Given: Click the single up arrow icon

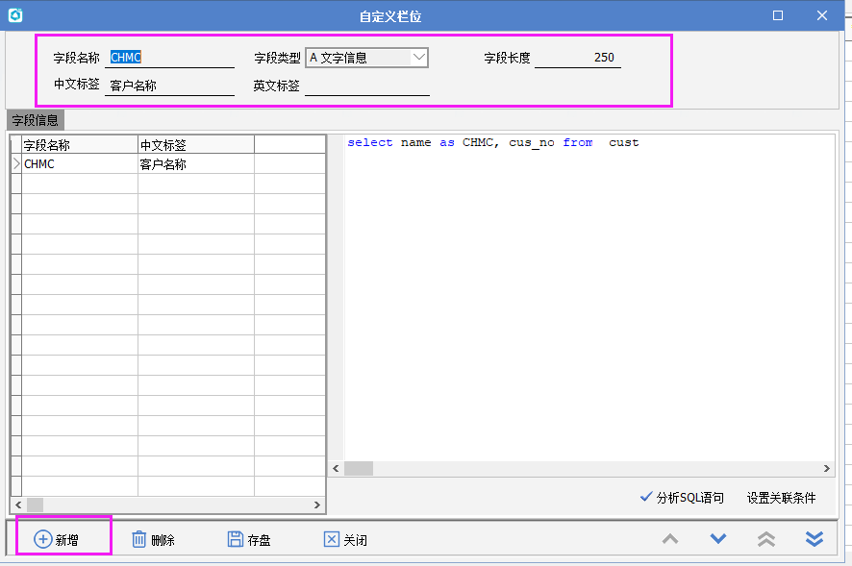Looking at the screenshot, I should [x=670, y=539].
